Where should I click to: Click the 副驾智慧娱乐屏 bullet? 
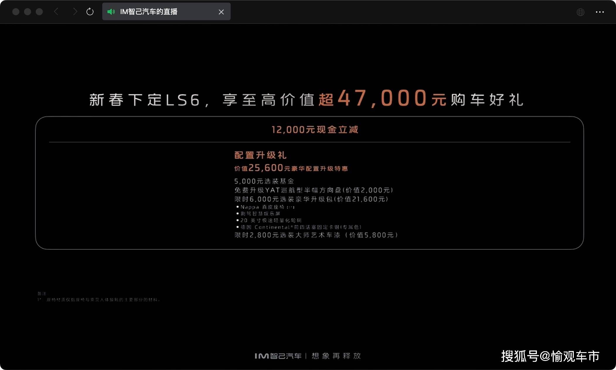pyautogui.click(x=258, y=214)
